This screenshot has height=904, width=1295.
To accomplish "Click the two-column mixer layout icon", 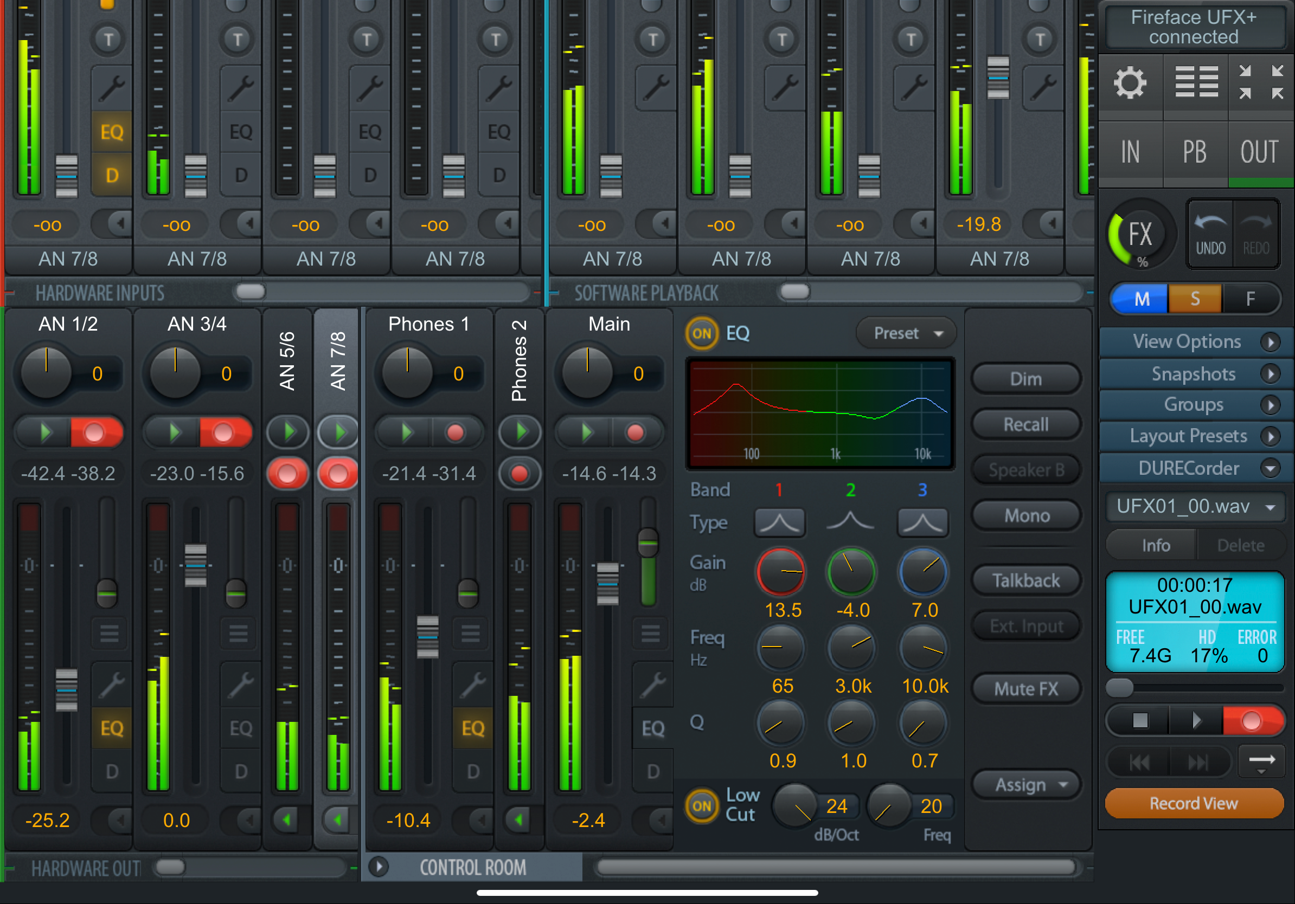I will (x=1196, y=82).
